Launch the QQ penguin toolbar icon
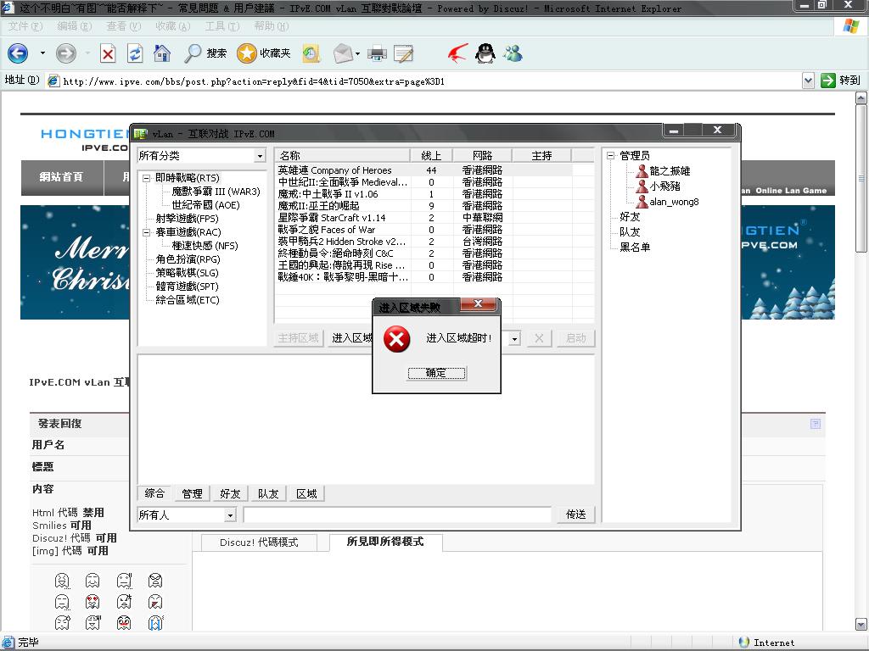 (x=485, y=53)
